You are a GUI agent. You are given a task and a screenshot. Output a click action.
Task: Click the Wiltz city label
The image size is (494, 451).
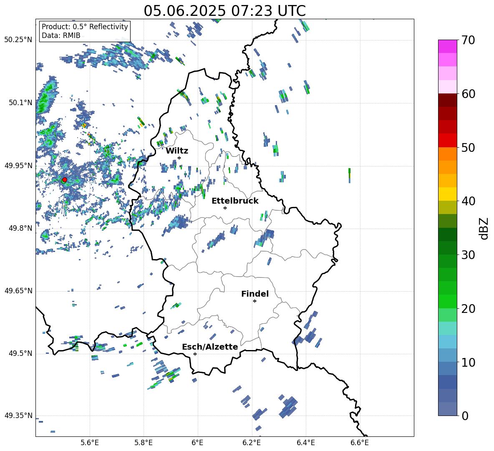[x=177, y=151]
